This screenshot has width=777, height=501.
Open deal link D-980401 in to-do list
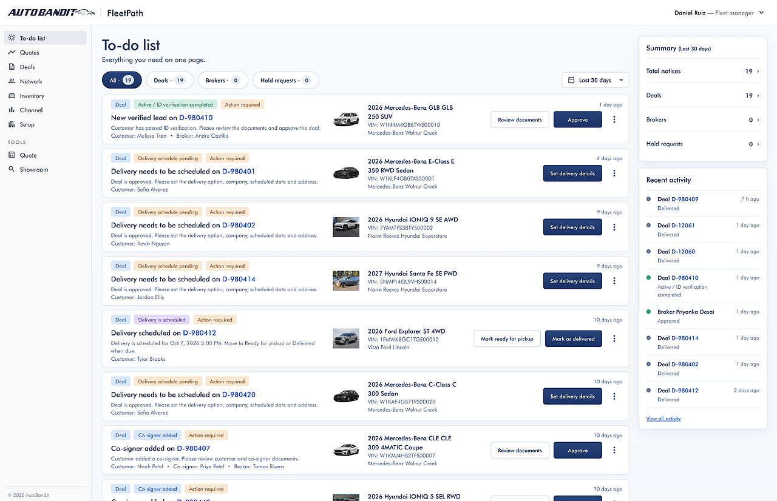239,172
